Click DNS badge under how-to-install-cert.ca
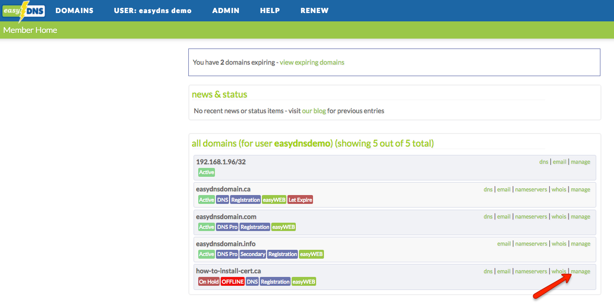614x303 pixels. pos(252,282)
